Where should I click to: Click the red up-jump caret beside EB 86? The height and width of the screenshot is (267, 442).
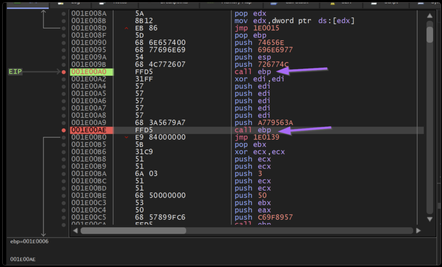pyautogui.click(x=126, y=29)
